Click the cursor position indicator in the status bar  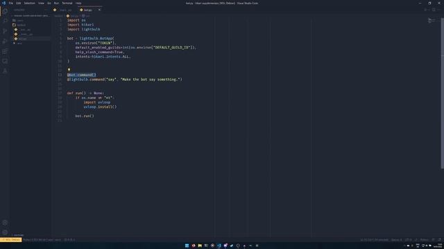(x=375, y=240)
